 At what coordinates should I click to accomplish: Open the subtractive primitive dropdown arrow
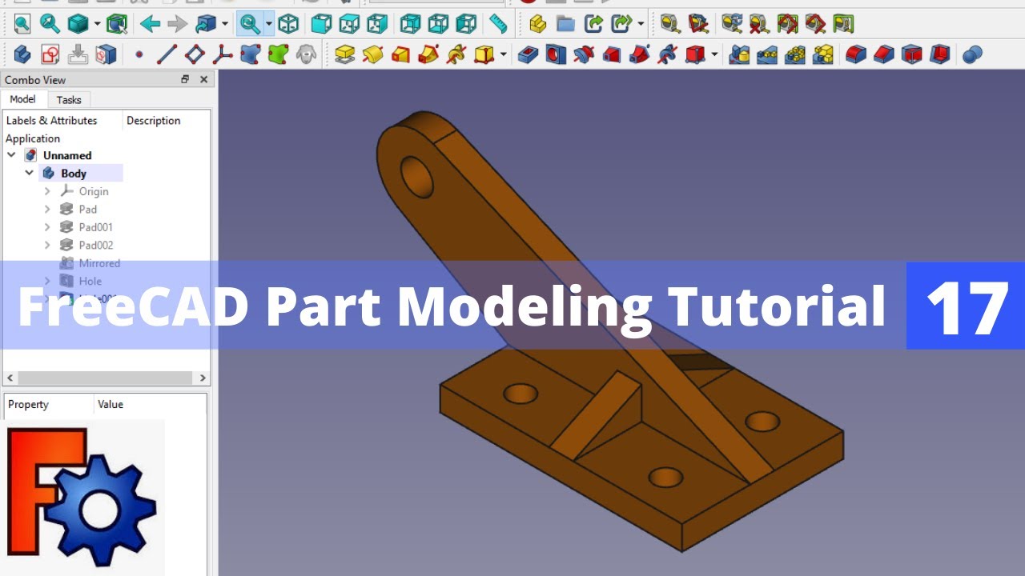tap(713, 54)
